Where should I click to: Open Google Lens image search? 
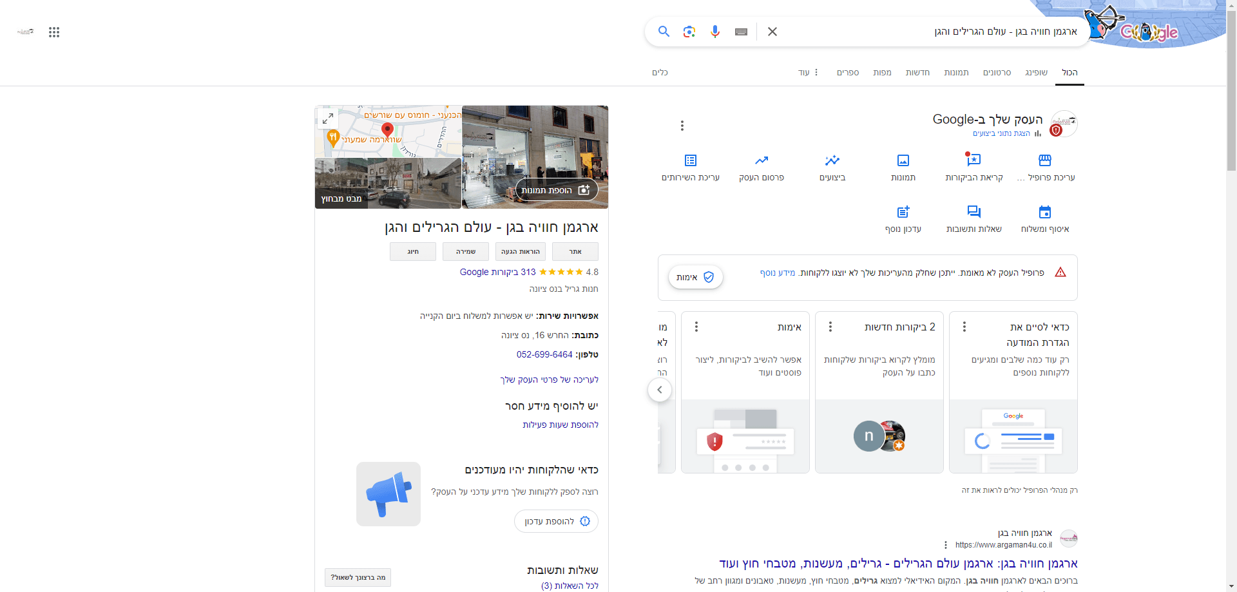689,32
